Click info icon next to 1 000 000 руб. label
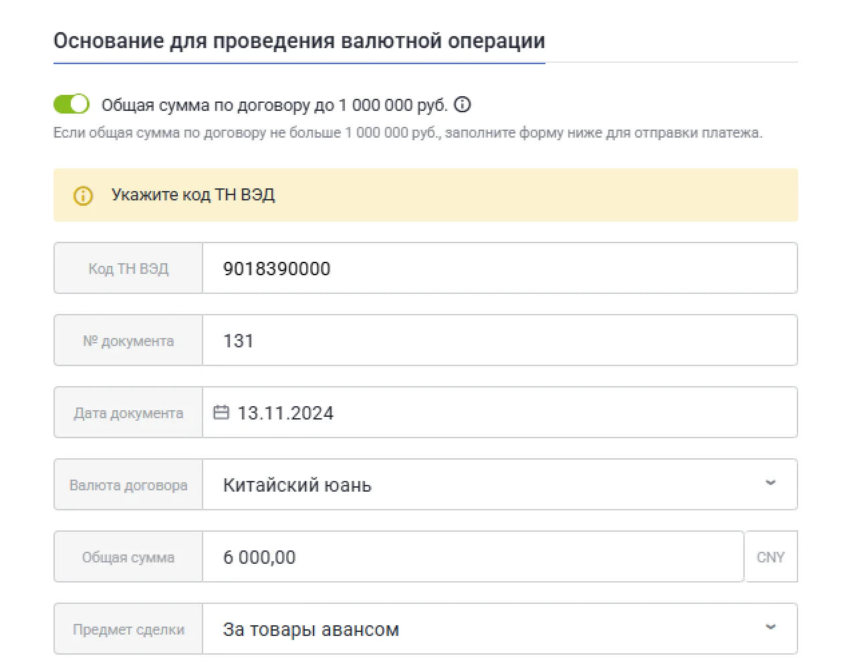Image resolution: width=861 pixels, height=664 pixels. click(462, 105)
